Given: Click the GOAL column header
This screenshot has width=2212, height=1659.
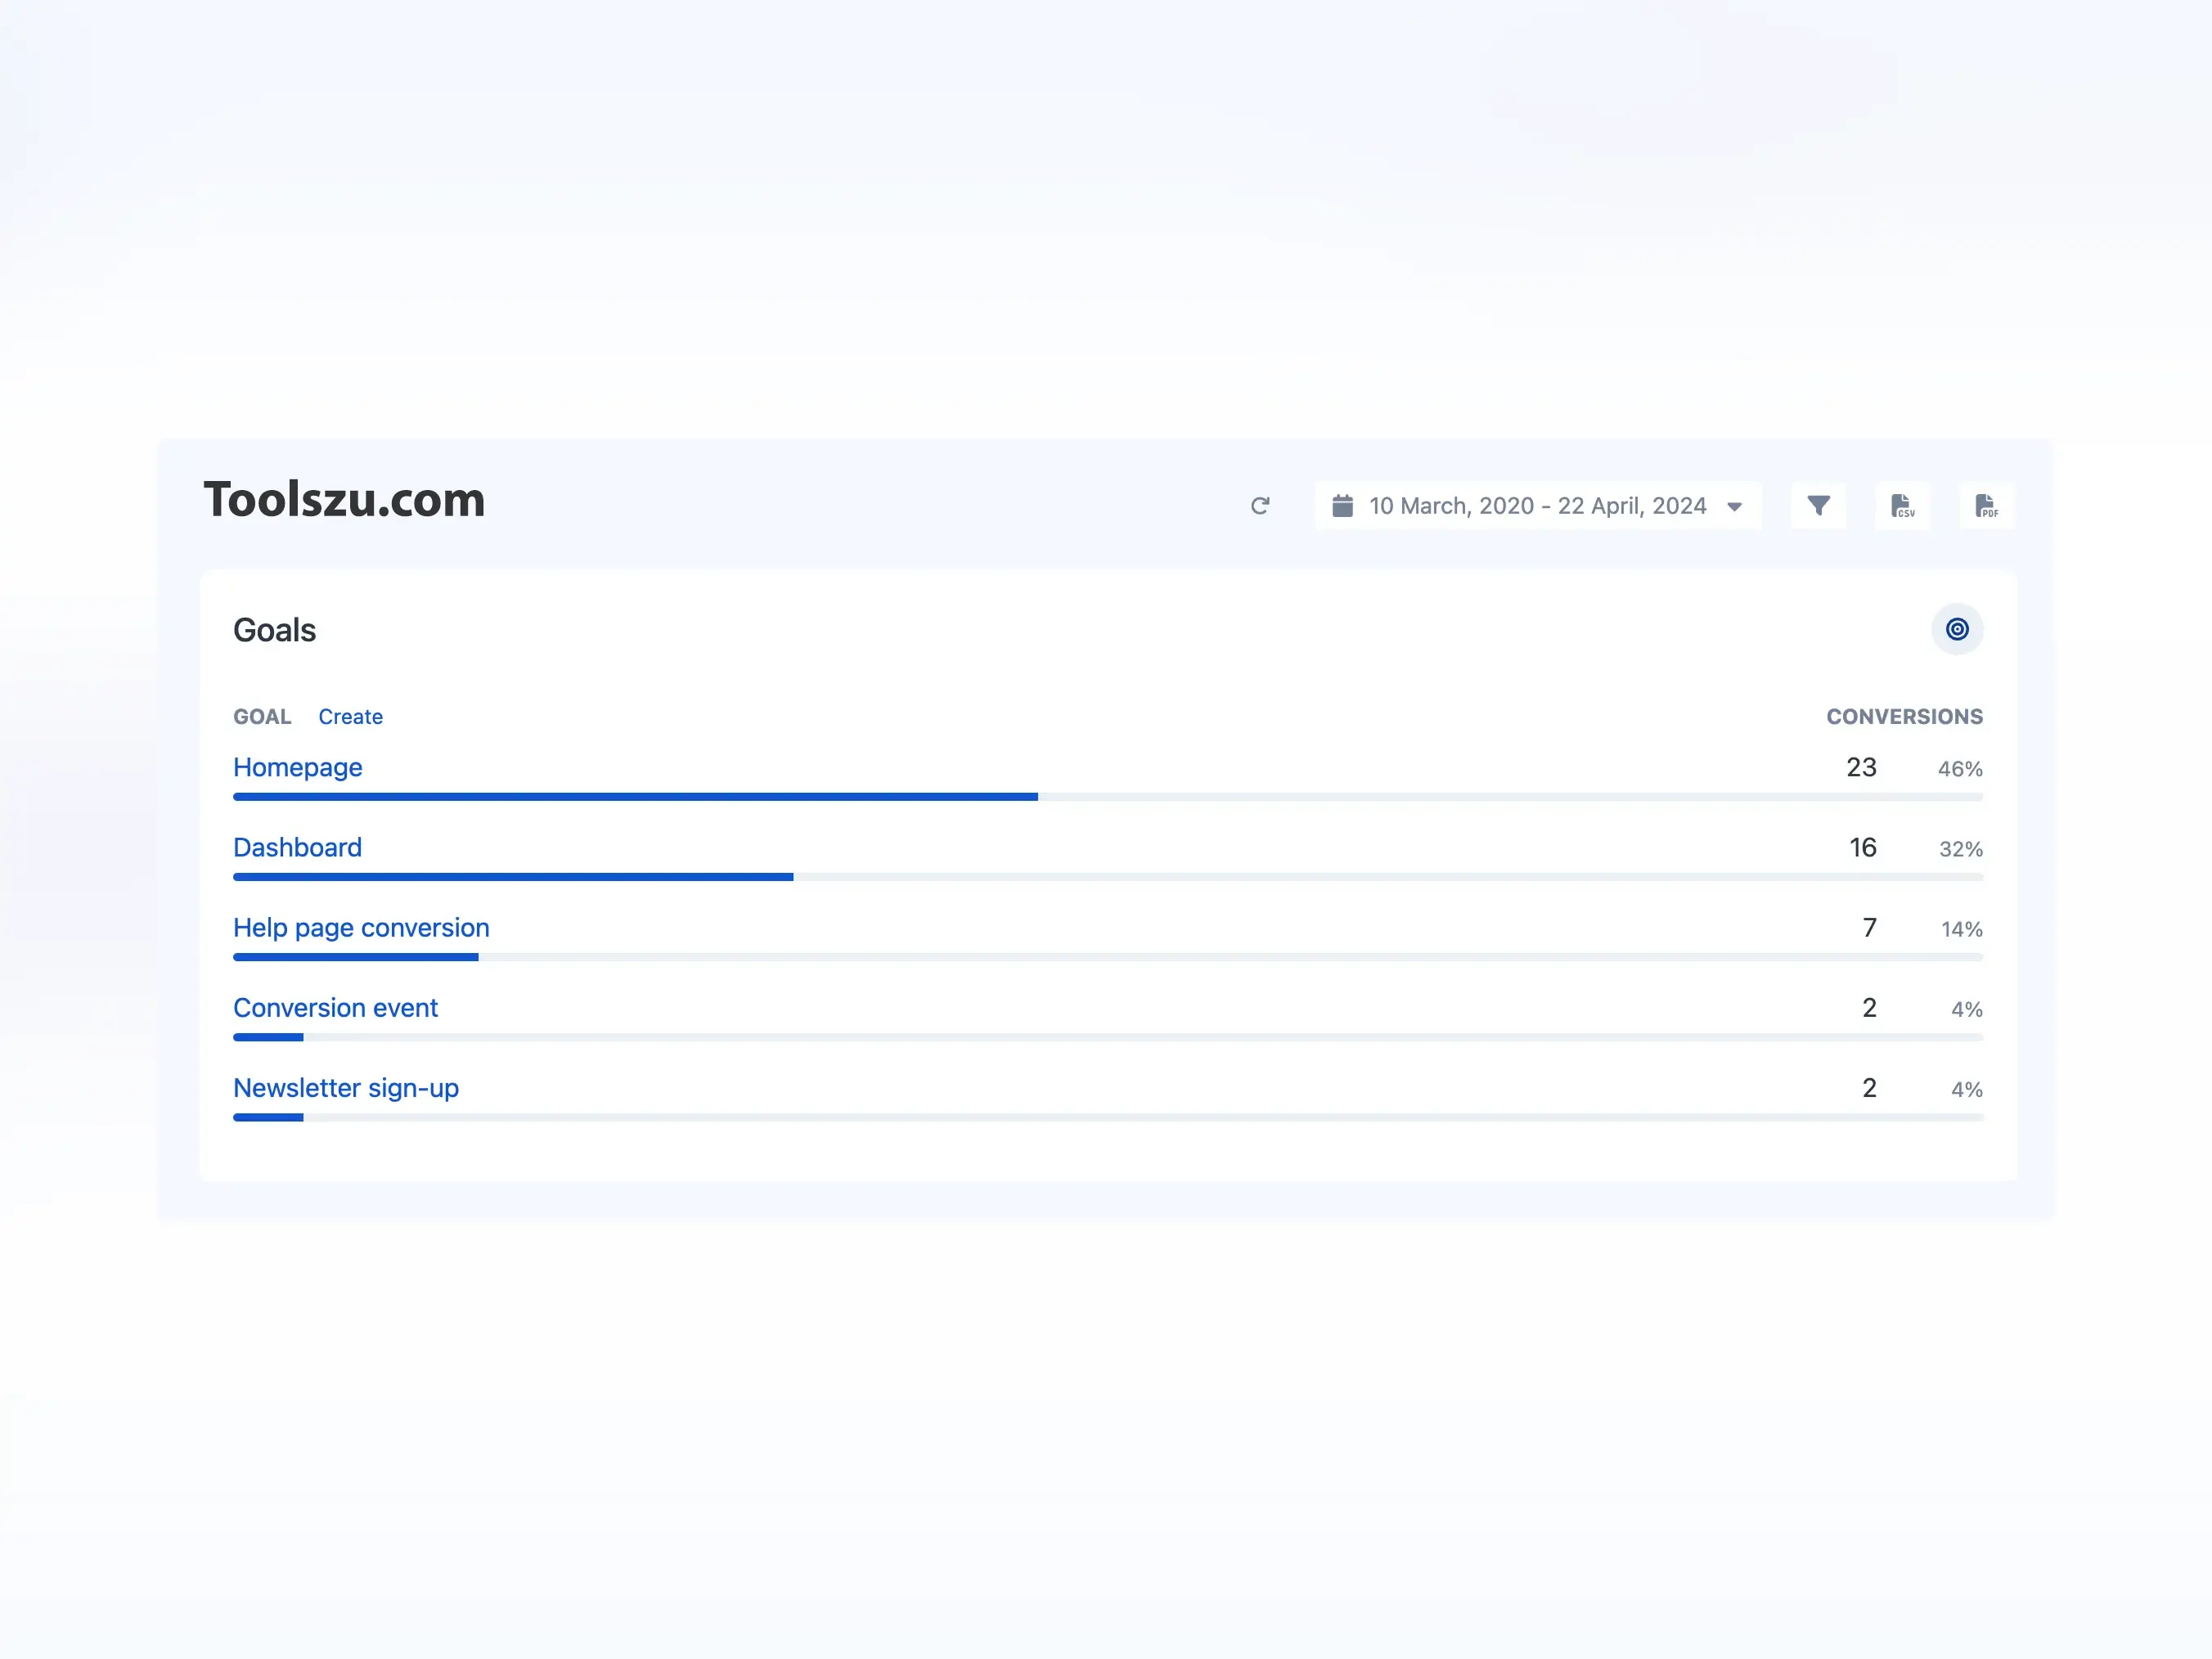Looking at the screenshot, I should pos(262,716).
